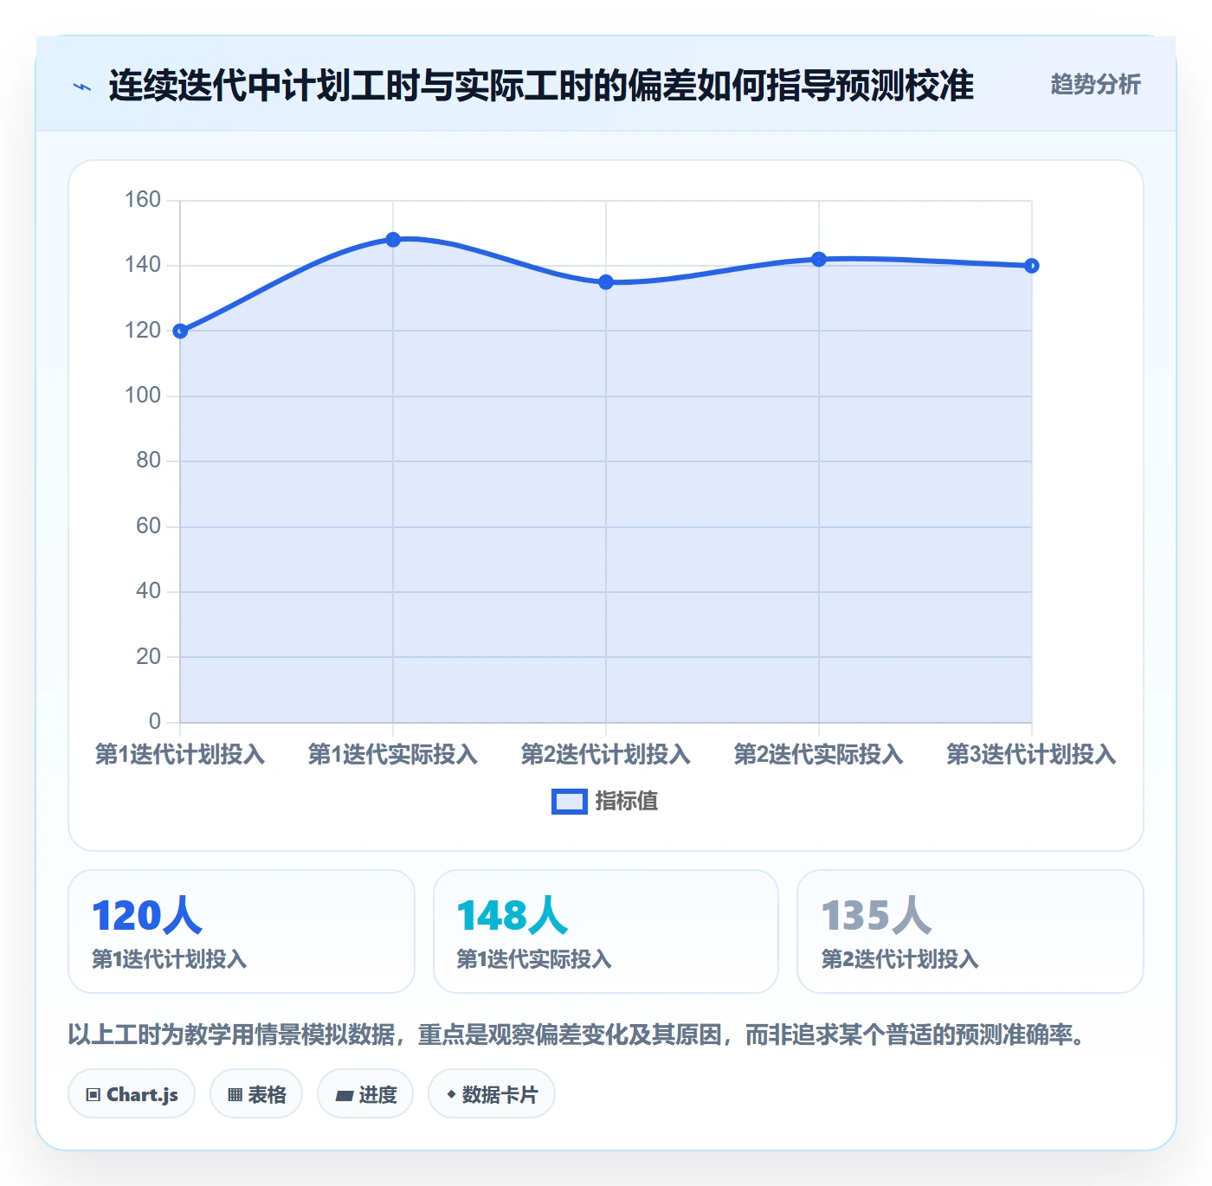Screen dimensions: 1212x1186
Task: Select the y-axis tick value 80
Action: click(x=149, y=461)
